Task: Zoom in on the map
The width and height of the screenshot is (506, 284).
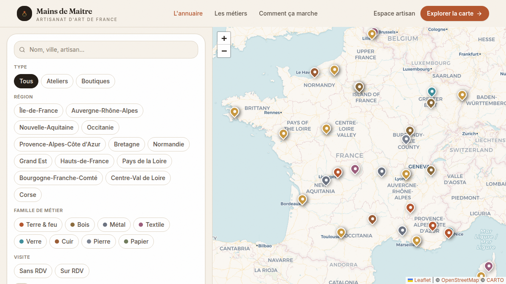Action: pyautogui.click(x=224, y=38)
